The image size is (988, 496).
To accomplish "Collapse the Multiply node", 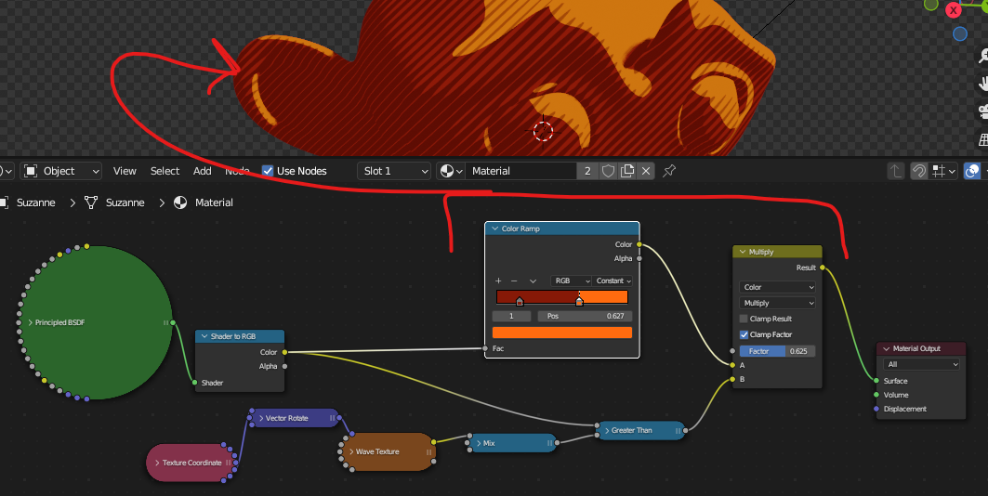I will [x=742, y=252].
